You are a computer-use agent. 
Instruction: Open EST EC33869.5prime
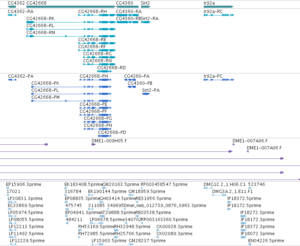coord(25,206)
